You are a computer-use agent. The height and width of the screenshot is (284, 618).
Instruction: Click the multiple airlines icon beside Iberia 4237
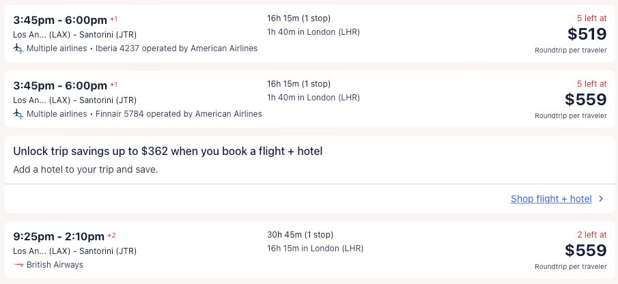tap(18, 48)
